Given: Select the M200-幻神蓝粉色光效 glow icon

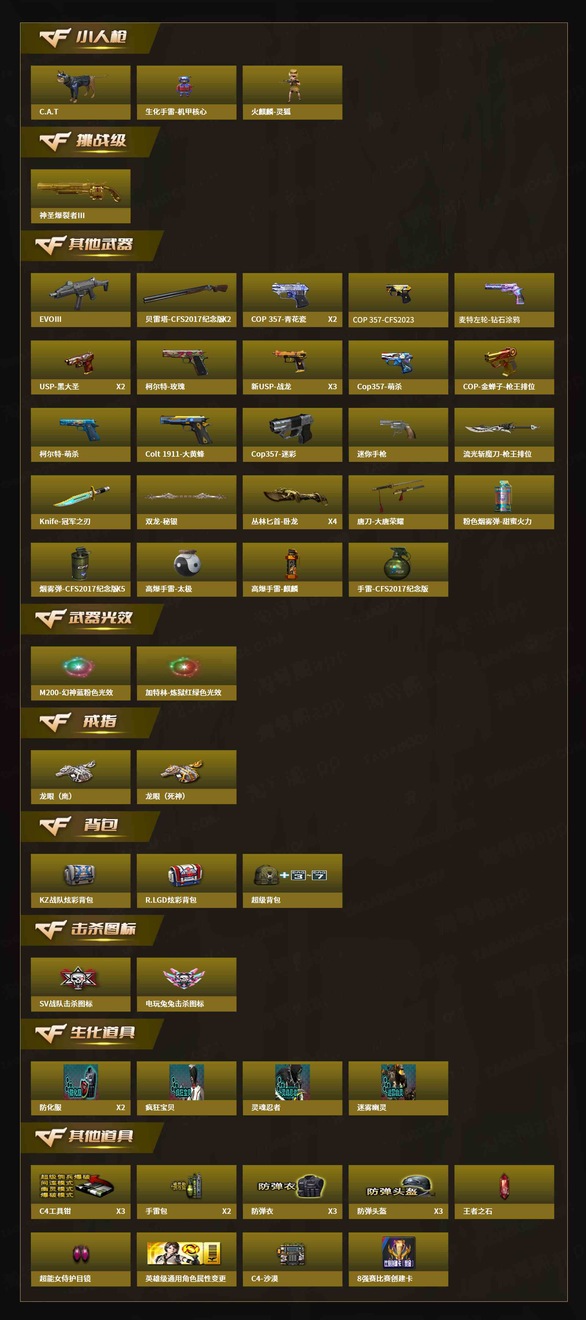Looking at the screenshot, I should click(78, 667).
